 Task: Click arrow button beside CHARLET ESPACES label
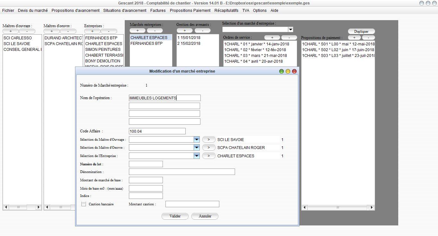(x=209, y=156)
